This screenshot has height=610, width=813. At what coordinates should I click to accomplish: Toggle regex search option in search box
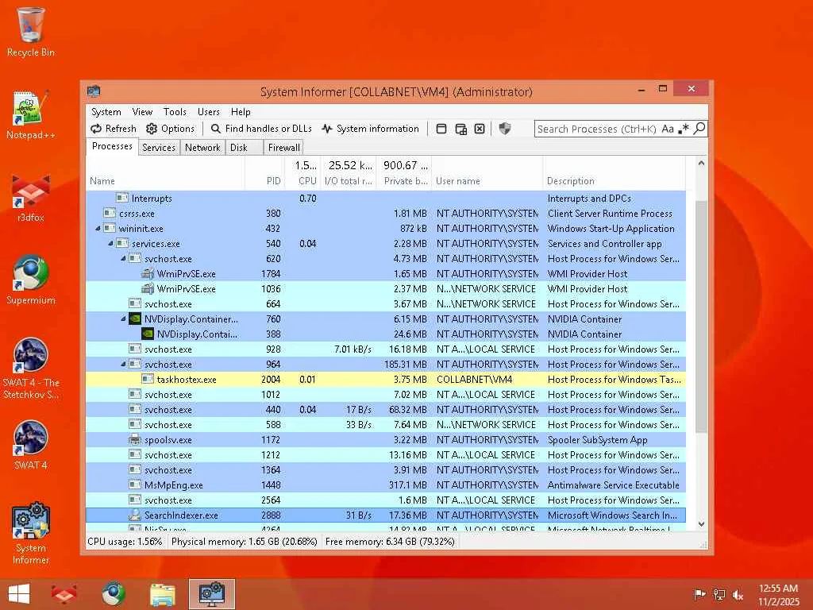click(x=684, y=129)
